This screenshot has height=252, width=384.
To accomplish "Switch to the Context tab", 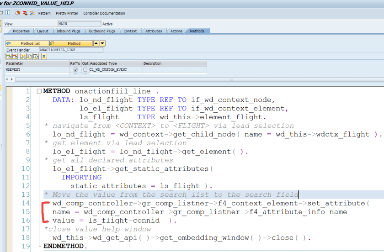I will 130,31.
